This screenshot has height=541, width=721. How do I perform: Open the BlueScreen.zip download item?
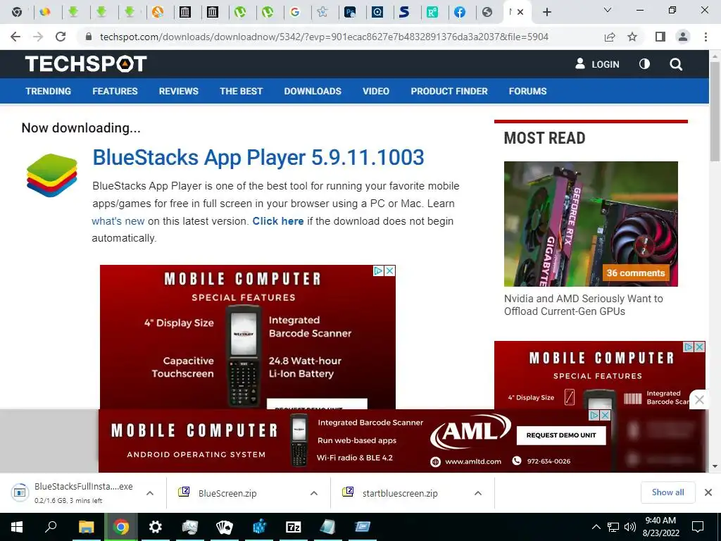(227, 493)
